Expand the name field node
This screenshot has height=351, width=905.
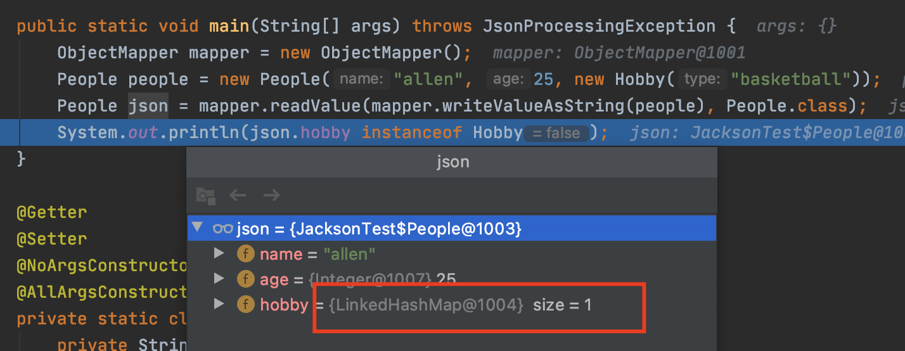tap(219, 253)
